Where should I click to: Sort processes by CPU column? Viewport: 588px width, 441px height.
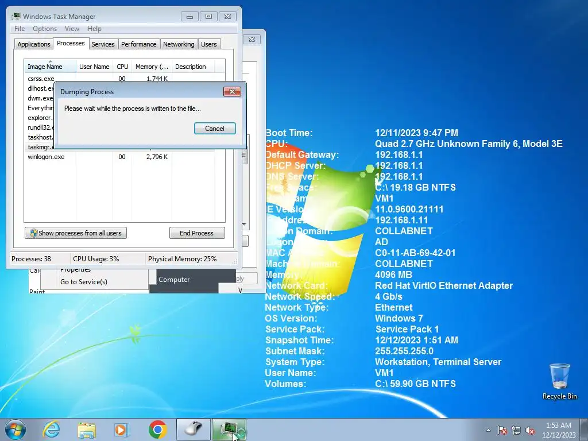tap(123, 67)
